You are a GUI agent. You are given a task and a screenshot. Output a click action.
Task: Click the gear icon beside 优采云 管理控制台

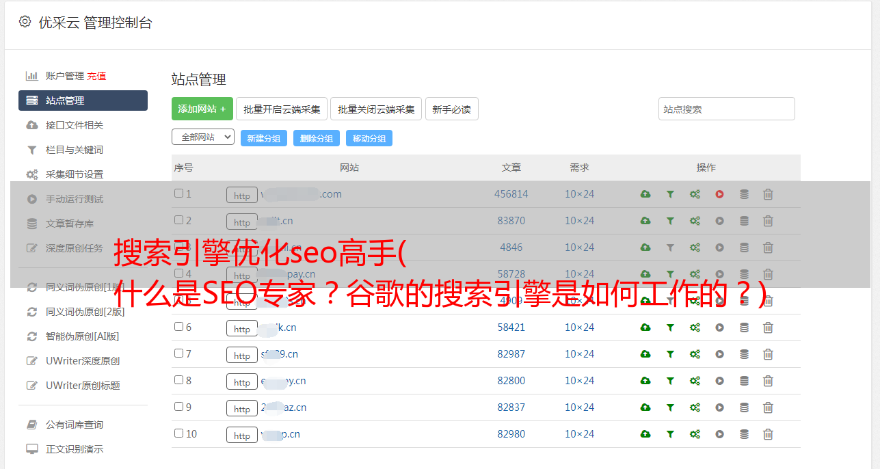(25, 22)
